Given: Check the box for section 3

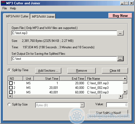Looking at the screenshot, I should pyautogui.click(x=11, y=92).
